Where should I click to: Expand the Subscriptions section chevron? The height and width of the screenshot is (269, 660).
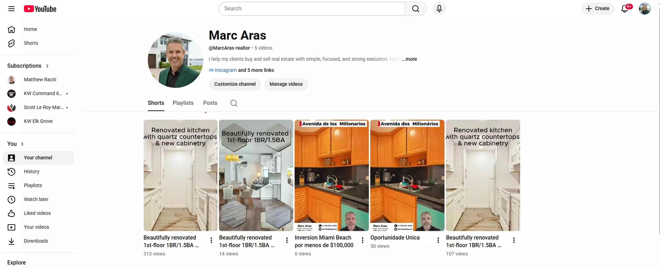48,66
